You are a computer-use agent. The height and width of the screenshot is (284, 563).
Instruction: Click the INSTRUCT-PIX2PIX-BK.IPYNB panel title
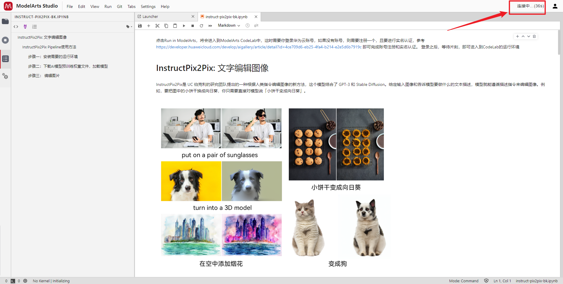coord(42,17)
